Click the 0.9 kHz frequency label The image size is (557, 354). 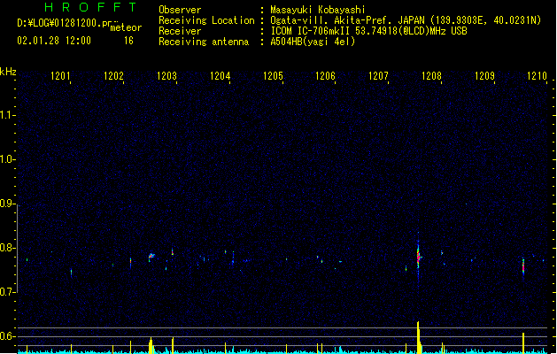click(7, 204)
